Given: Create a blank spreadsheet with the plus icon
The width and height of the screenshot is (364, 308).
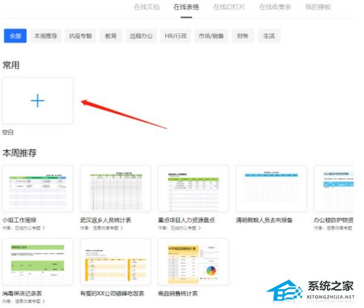Looking at the screenshot, I should 38,101.
